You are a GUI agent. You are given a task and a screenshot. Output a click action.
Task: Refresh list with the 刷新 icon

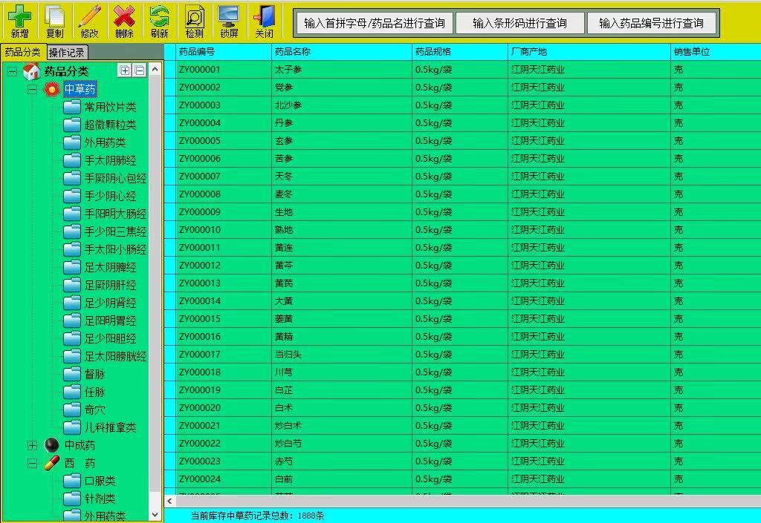point(159,22)
